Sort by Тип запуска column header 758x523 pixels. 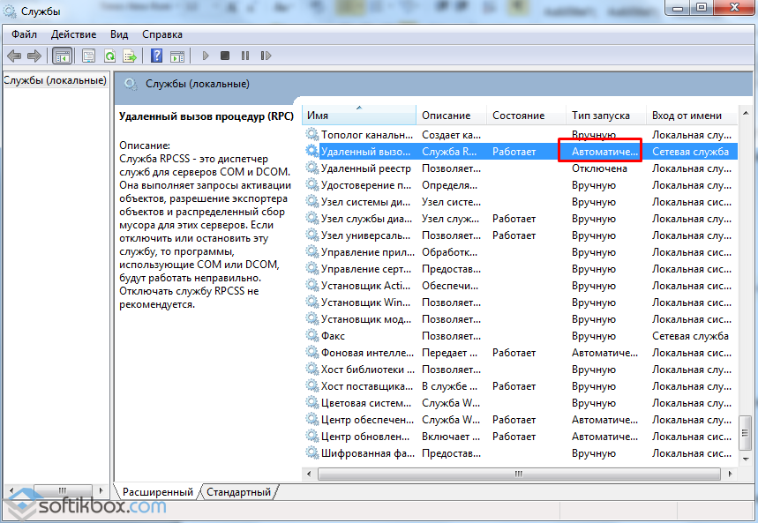[601, 116]
